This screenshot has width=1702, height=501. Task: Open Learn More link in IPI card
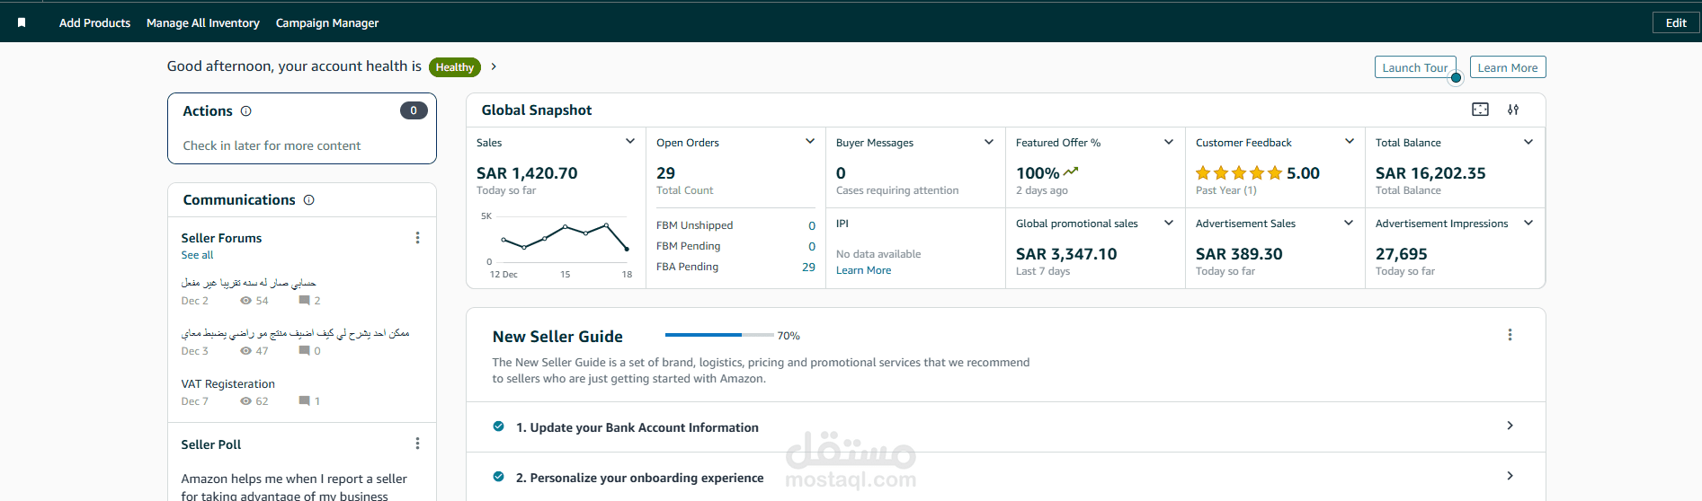pyautogui.click(x=864, y=270)
